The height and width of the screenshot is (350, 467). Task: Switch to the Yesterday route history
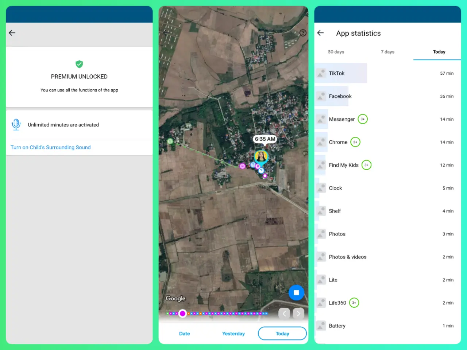pyautogui.click(x=233, y=334)
